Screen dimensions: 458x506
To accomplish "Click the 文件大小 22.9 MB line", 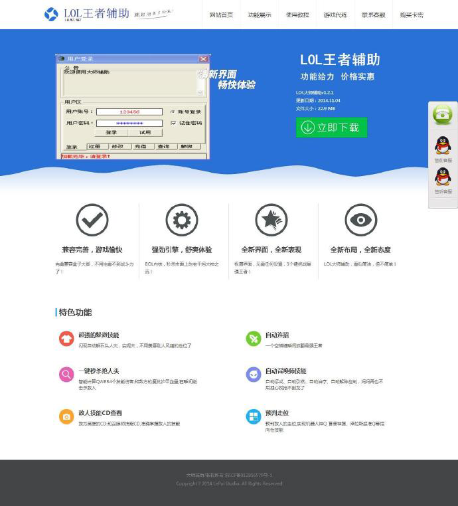I will tap(315, 108).
